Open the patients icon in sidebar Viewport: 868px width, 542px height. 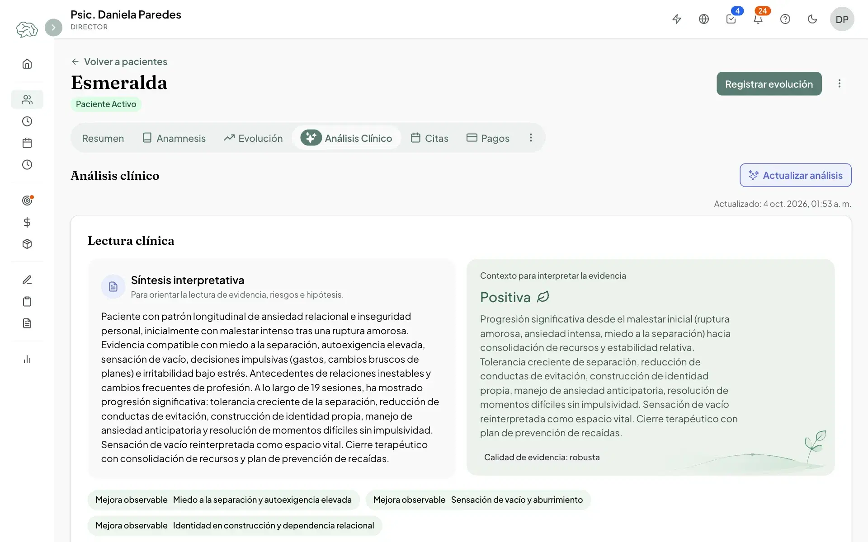pyautogui.click(x=27, y=99)
